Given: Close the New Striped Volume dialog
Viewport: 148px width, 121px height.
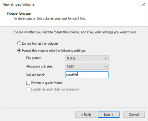Looking at the screenshot, I should (143, 4).
